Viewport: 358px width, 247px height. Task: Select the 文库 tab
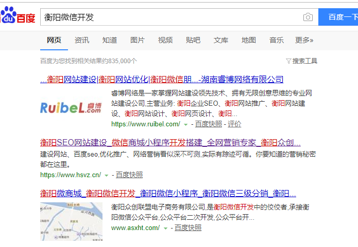point(221,40)
